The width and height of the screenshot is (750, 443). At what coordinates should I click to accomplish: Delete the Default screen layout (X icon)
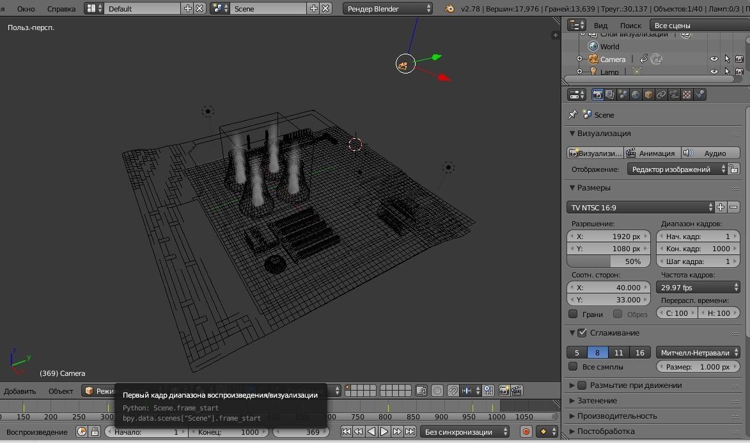(x=200, y=8)
